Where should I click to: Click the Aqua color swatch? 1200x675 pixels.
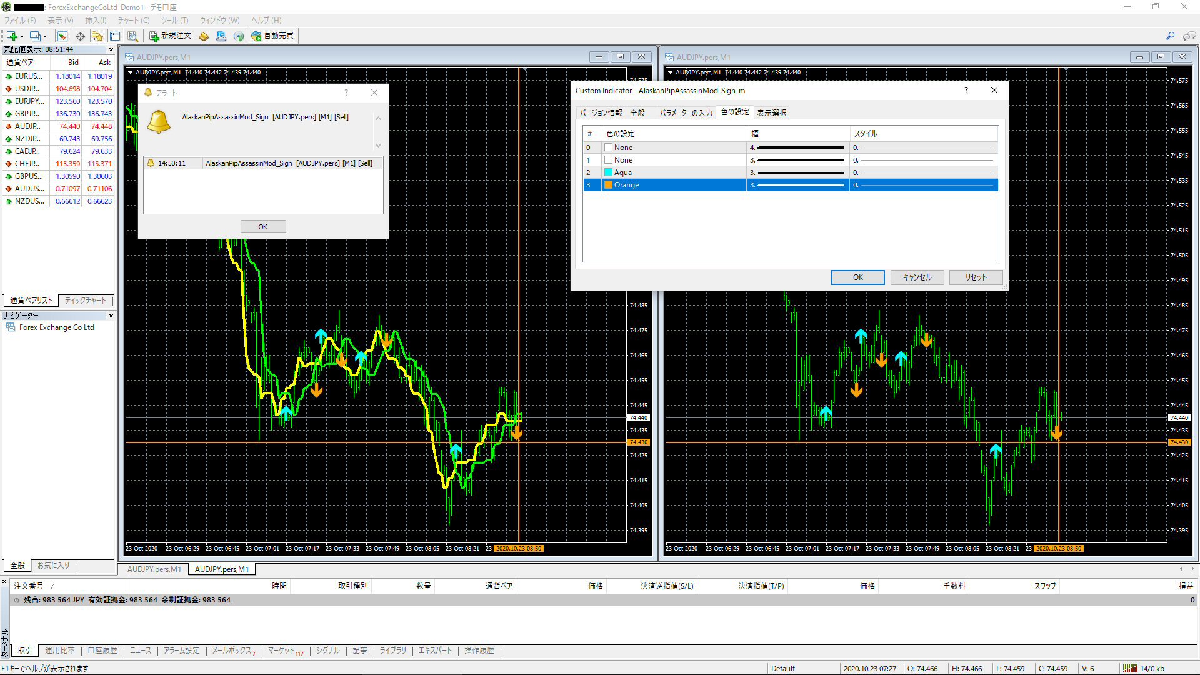point(608,172)
